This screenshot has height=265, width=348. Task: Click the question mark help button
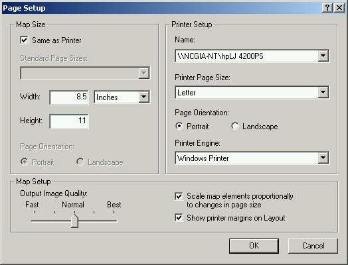(327, 8)
